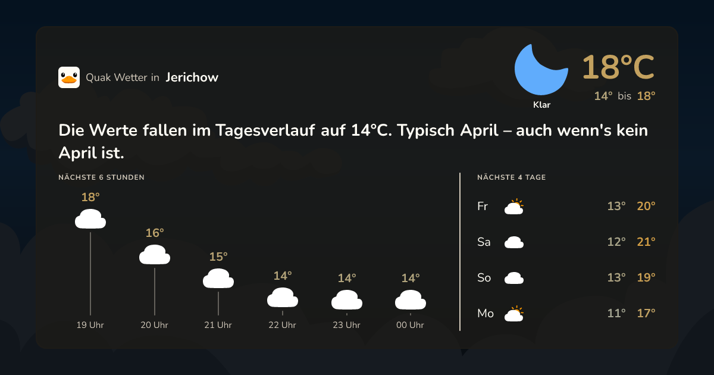Click Monday's low temperature 11°
This screenshot has height=375, width=714.
click(616, 314)
